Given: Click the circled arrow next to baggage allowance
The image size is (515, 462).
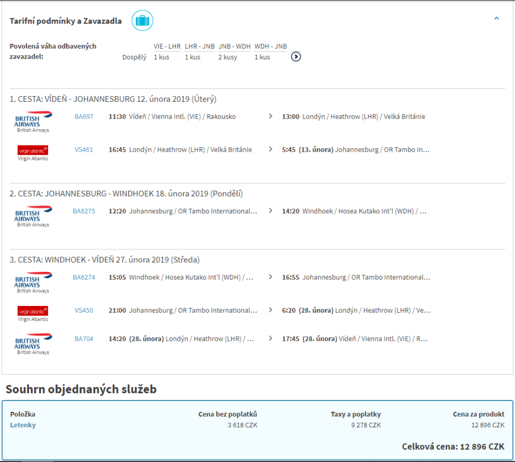Looking at the screenshot, I should tap(296, 56).
